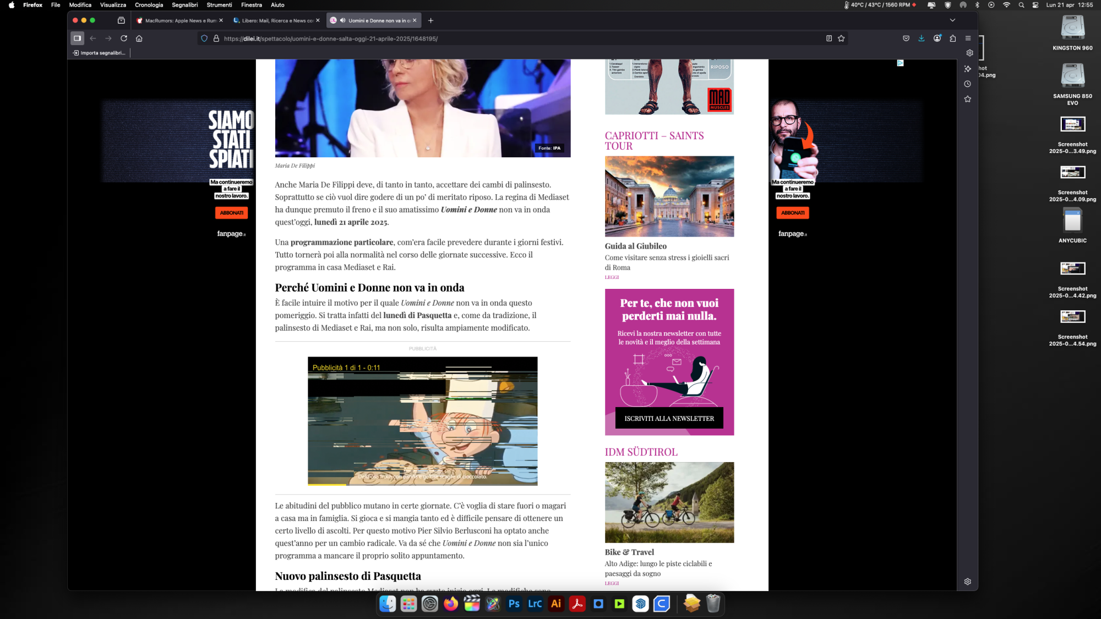Mute audio on the Uomini e Donne tab
1101x619 pixels.
click(x=343, y=20)
